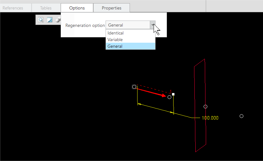Click the pattern circle at arrow start

tap(134, 87)
